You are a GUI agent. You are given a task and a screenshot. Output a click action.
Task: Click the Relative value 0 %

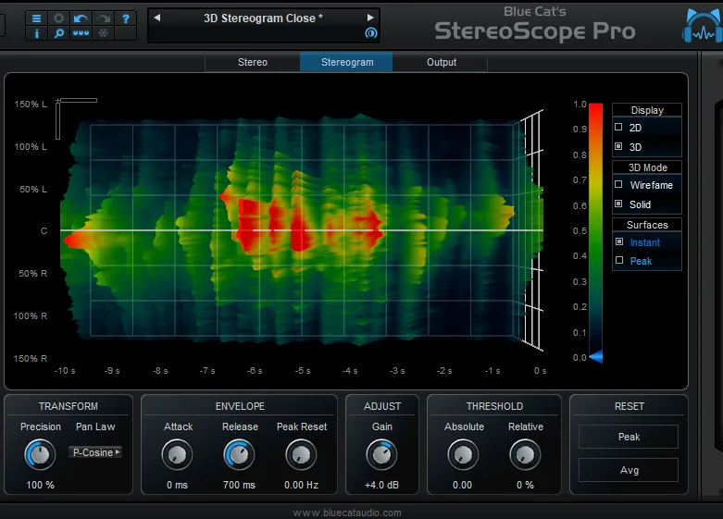525,485
